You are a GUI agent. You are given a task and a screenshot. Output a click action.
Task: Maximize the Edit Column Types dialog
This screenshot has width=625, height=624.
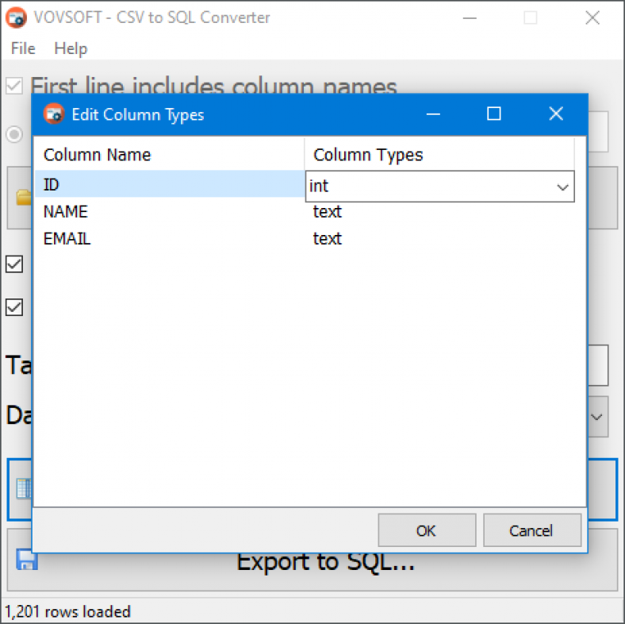coord(494,114)
